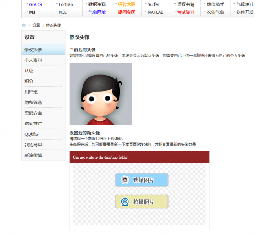Screen dimensions: 255x236
Task: Click the red error message banner
Action: coord(139,157)
